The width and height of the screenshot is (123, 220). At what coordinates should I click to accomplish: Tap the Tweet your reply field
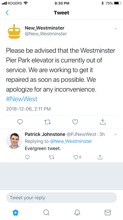pyautogui.click(x=61, y=198)
